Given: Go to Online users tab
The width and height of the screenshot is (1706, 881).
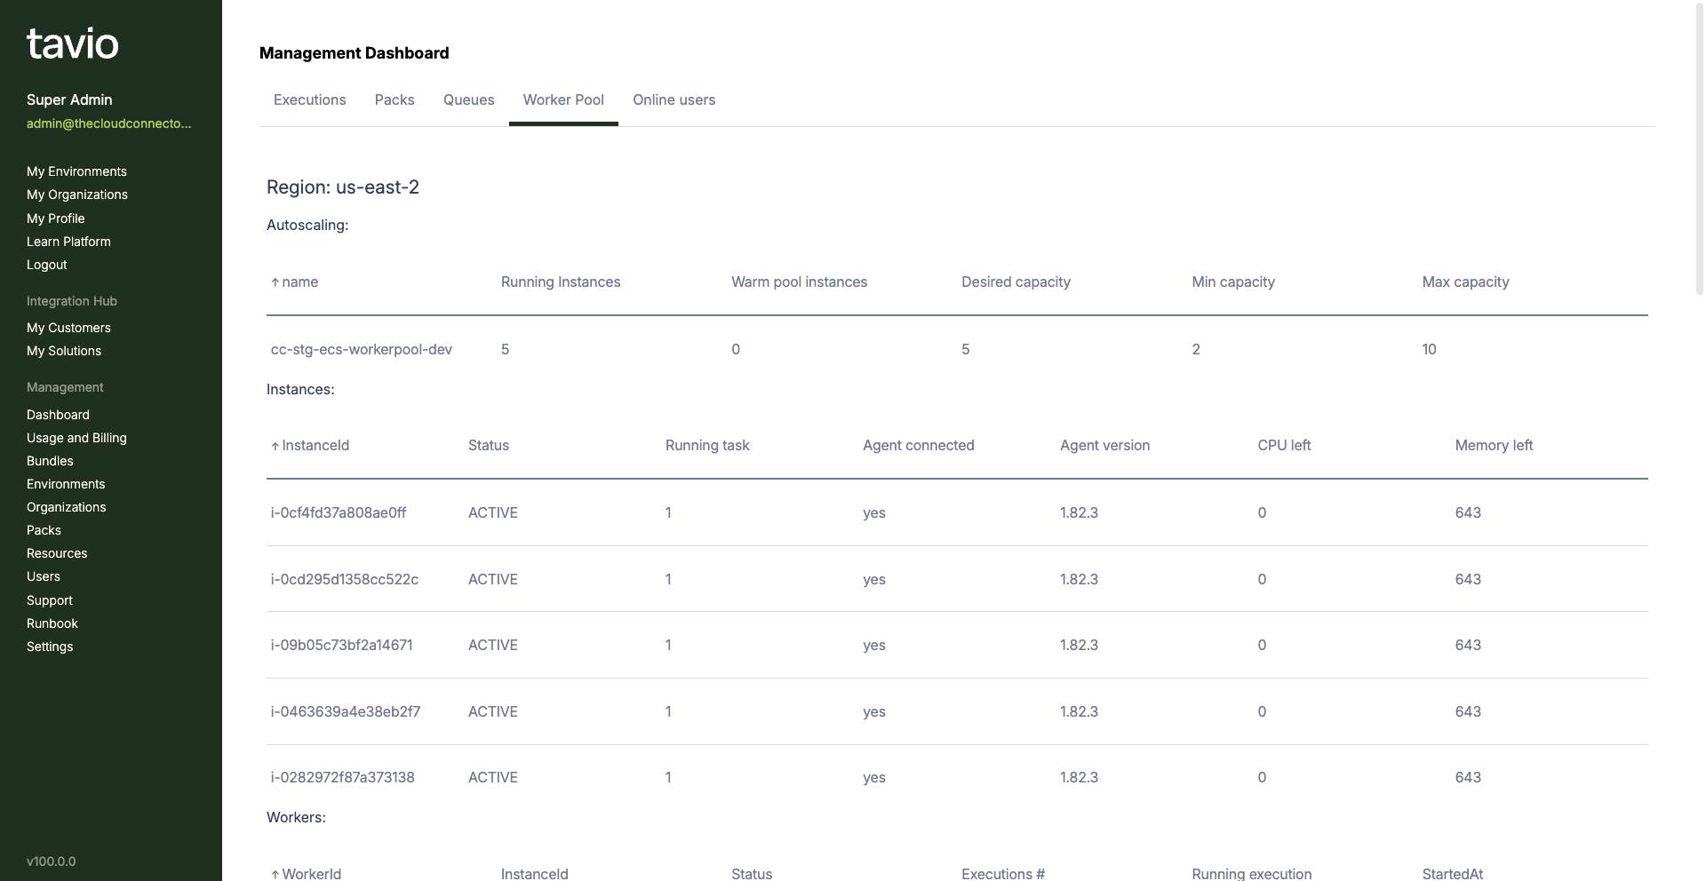Looking at the screenshot, I should click(x=674, y=100).
